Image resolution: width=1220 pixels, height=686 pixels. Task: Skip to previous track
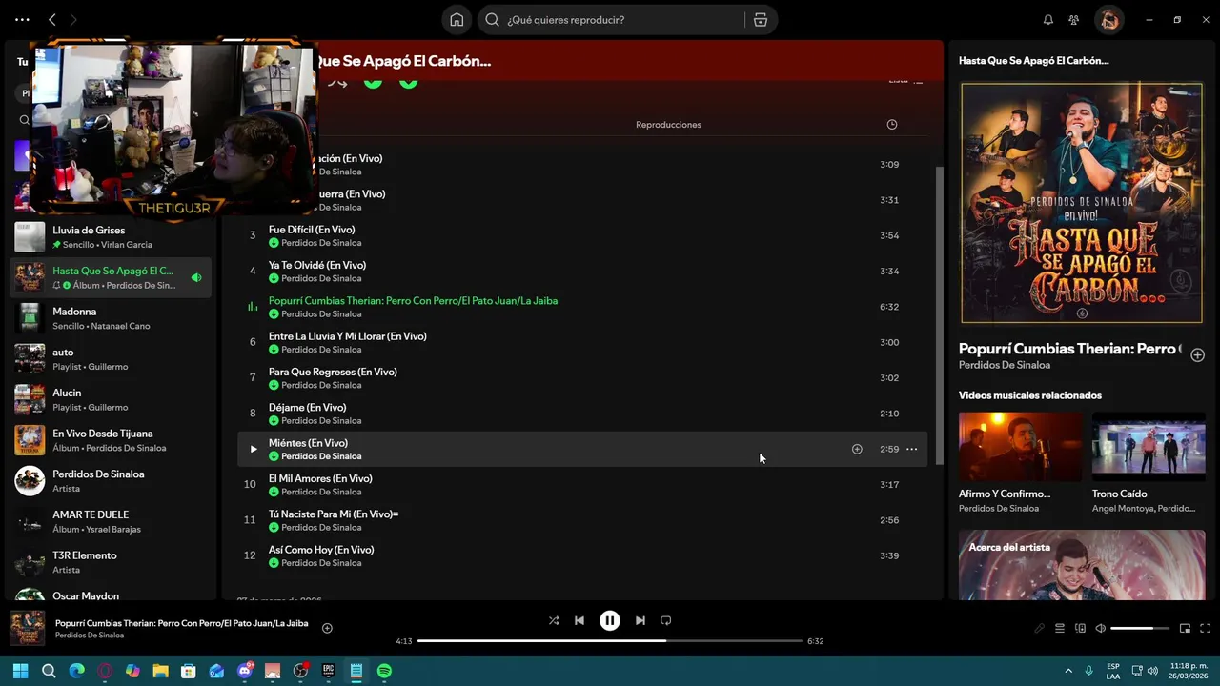click(x=579, y=620)
